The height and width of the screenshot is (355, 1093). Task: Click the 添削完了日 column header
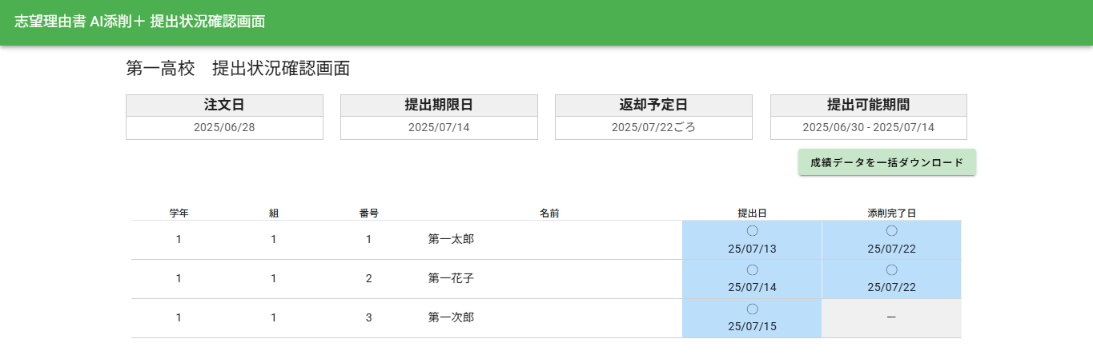point(891,213)
